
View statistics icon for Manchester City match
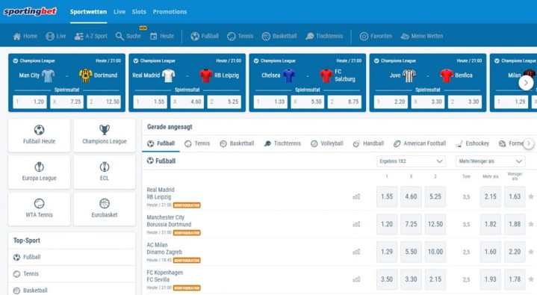tap(356, 224)
